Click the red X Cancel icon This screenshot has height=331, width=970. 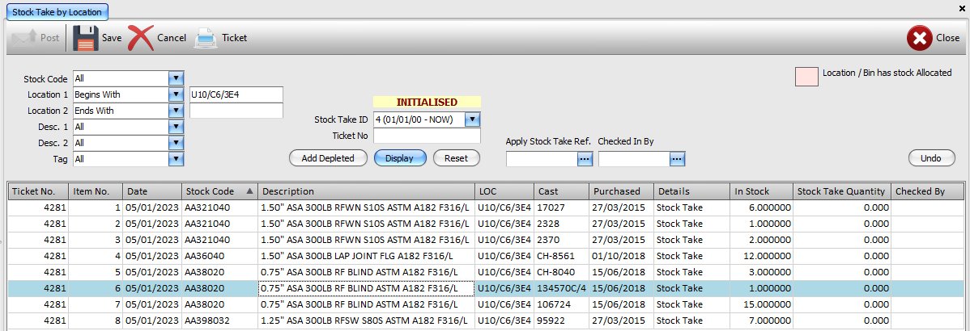(x=141, y=38)
